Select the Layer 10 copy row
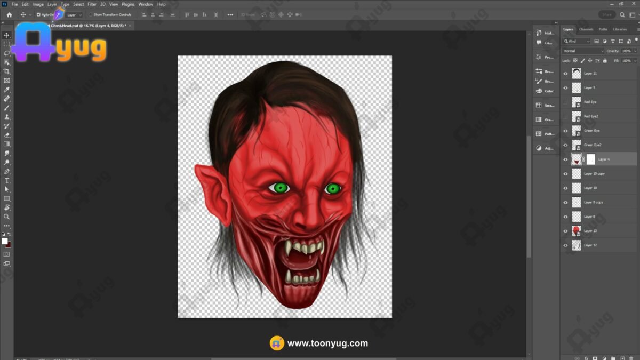Screen dimensions: 640x360 (x=599, y=174)
